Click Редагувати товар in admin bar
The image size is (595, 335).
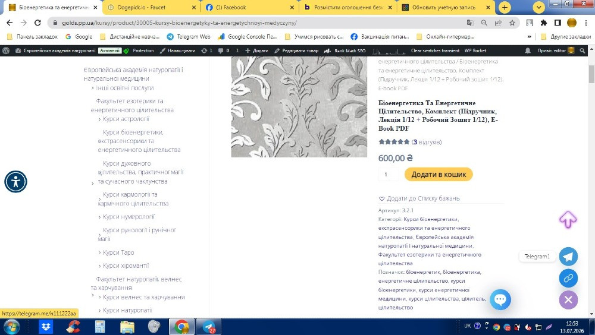click(296, 50)
